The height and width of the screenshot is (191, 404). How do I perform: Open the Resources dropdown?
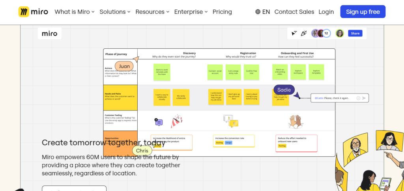tap(152, 12)
